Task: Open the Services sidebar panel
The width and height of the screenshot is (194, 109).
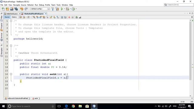Action: [x=2, y=37]
